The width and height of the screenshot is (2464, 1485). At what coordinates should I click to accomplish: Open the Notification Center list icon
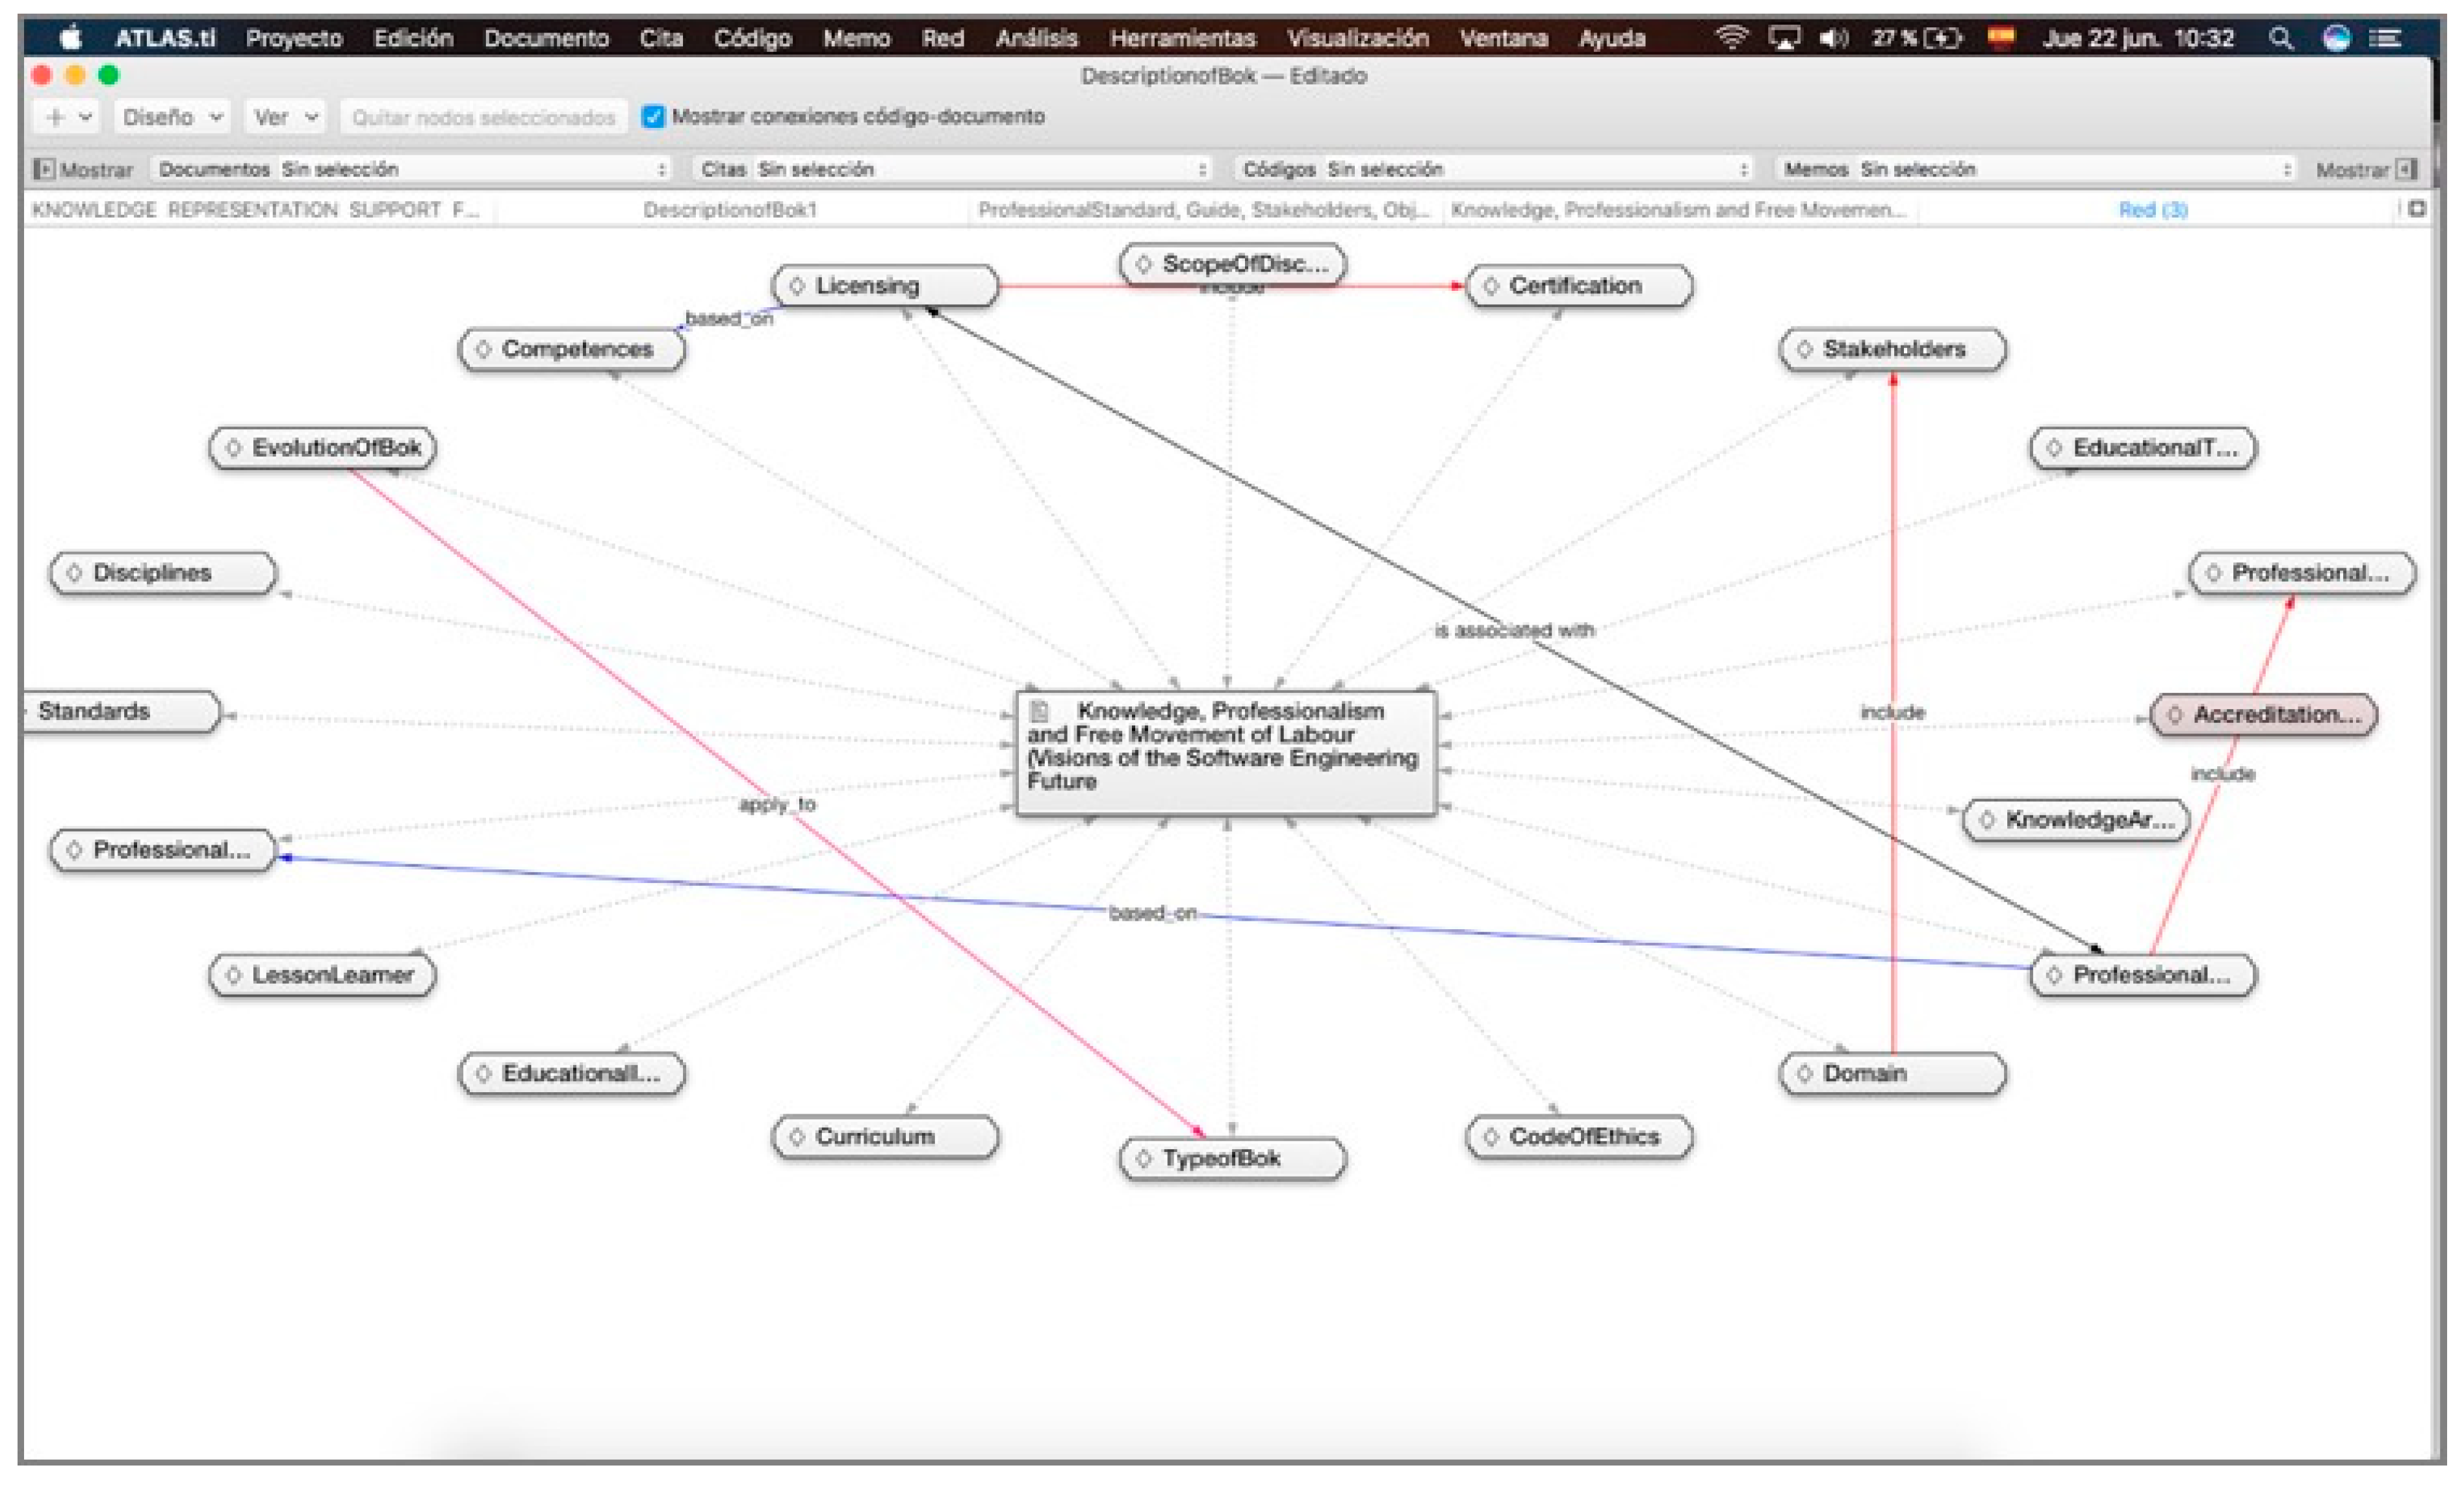point(2386,38)
